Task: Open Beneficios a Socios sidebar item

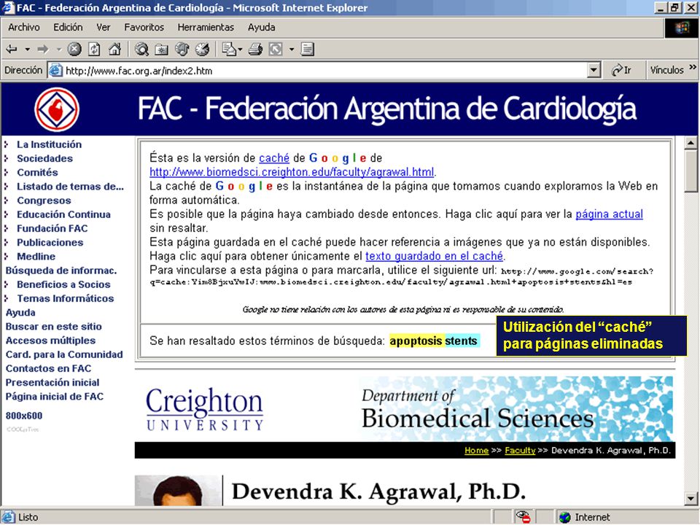Action: point(63,284)
